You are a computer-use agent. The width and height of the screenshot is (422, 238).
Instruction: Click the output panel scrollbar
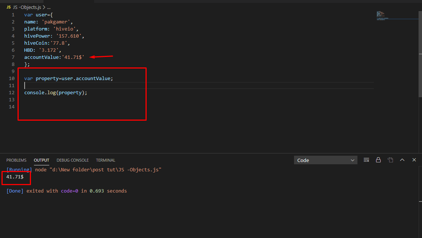coord(420,201)
